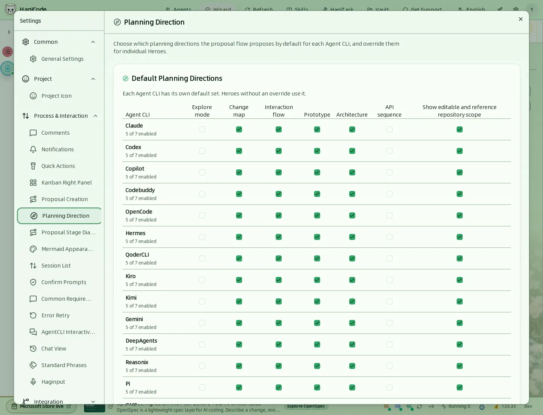Click the Chat View history icon
The height and width of the screenshot is (415, 543).
pos(33,349)
